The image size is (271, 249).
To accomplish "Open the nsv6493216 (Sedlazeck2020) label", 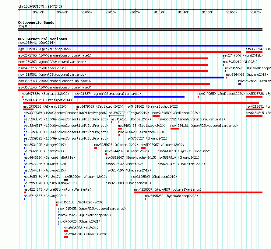I will [42, 68].
